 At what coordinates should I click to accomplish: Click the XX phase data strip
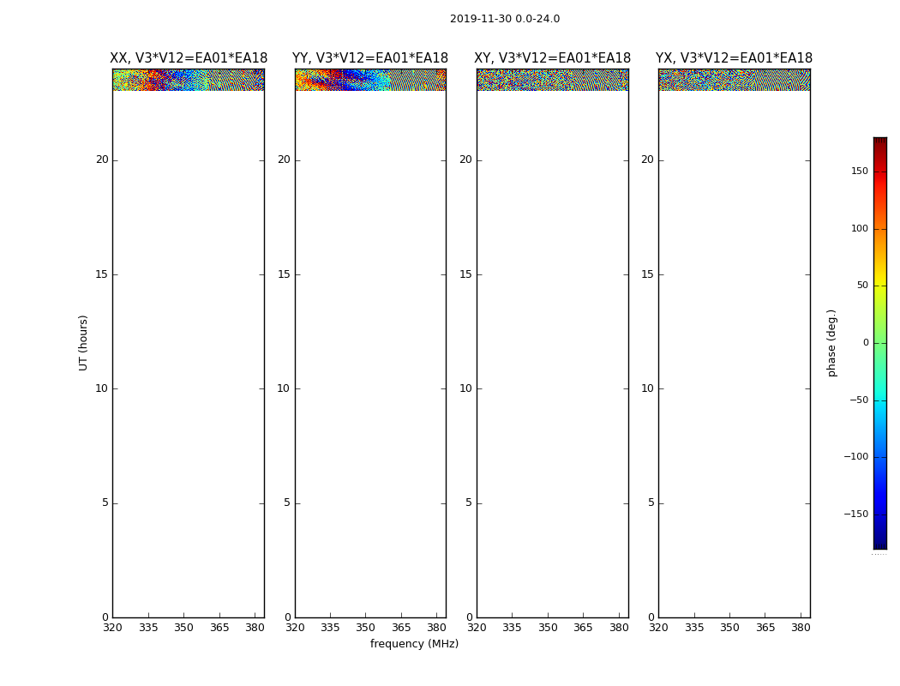pos(189,80)
